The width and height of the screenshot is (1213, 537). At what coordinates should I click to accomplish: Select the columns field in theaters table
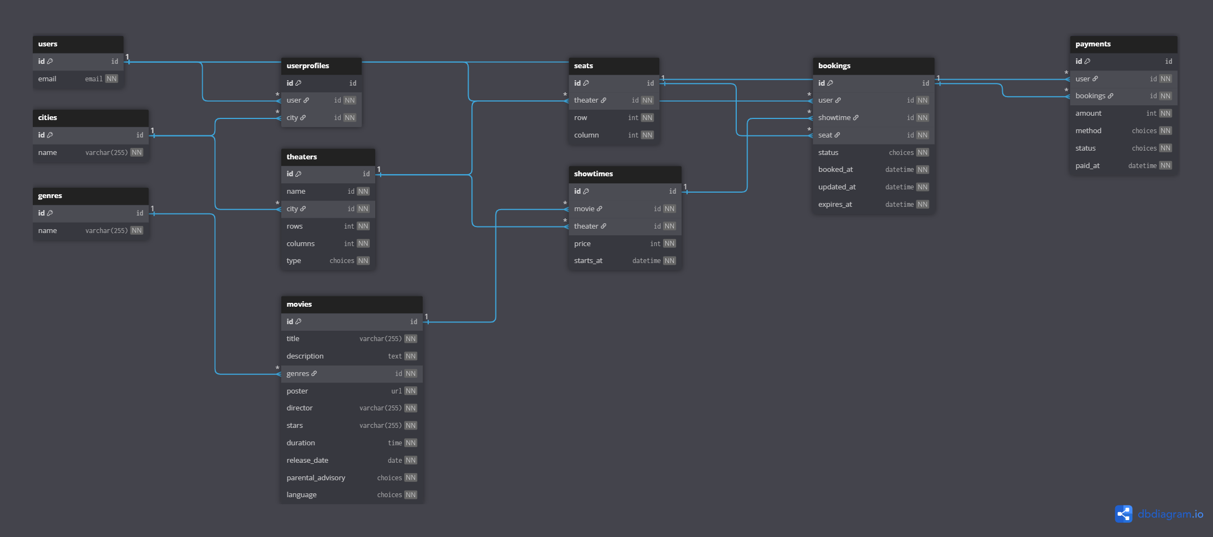click(328, 244)
